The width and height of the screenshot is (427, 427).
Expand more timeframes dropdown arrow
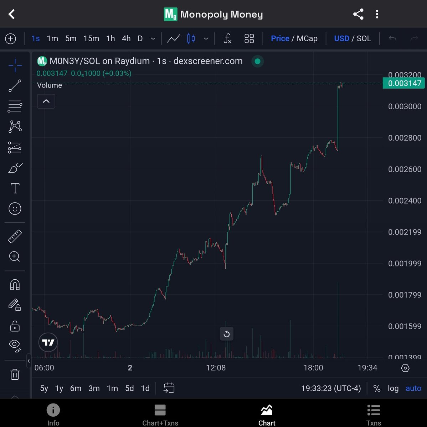click(153, 38)
